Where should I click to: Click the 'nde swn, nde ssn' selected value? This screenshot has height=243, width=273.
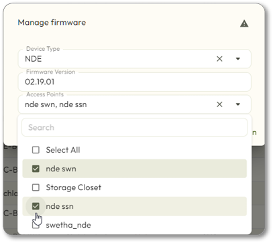point(56,104)
